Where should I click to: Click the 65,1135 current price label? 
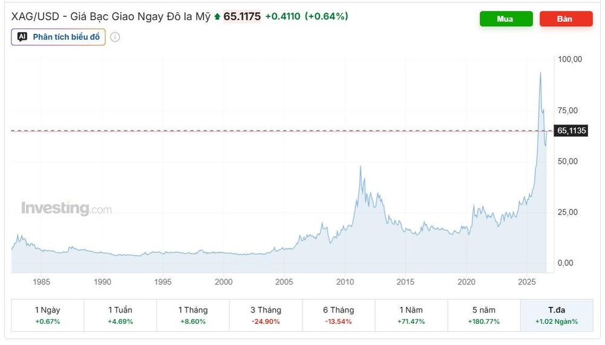point(571,131)
